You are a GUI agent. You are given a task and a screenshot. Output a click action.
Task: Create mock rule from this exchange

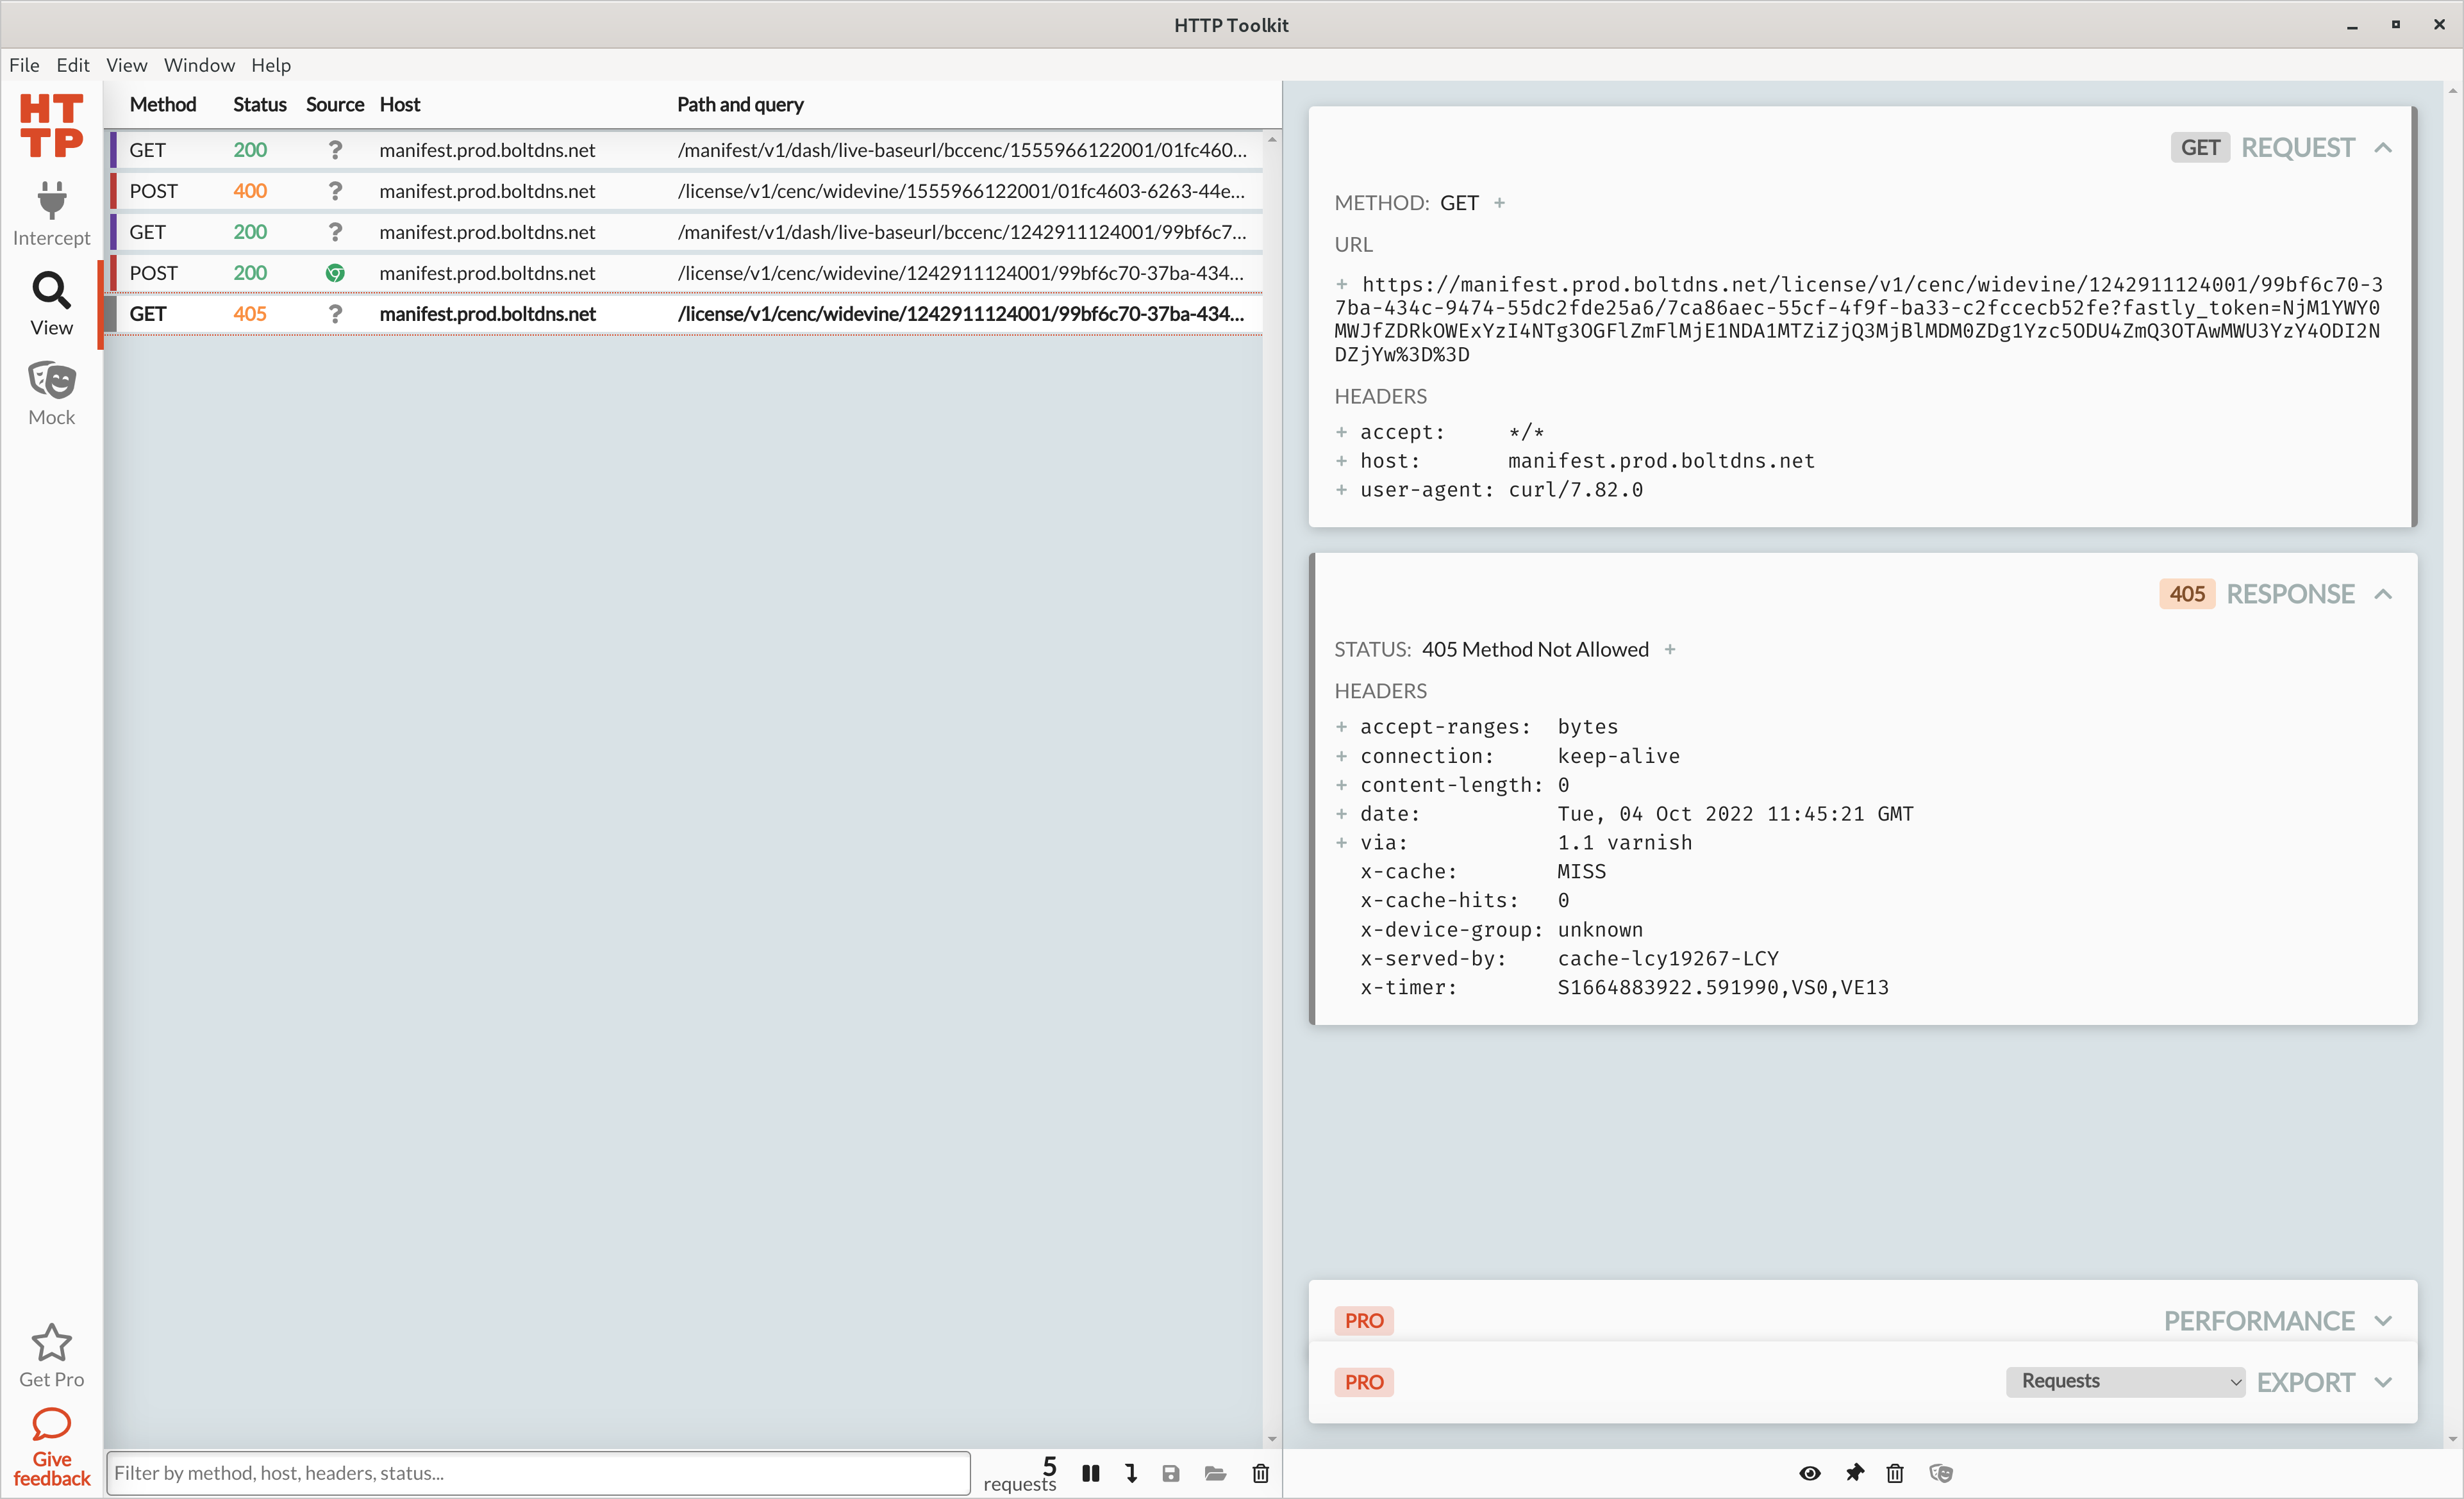point(1941,1473)
